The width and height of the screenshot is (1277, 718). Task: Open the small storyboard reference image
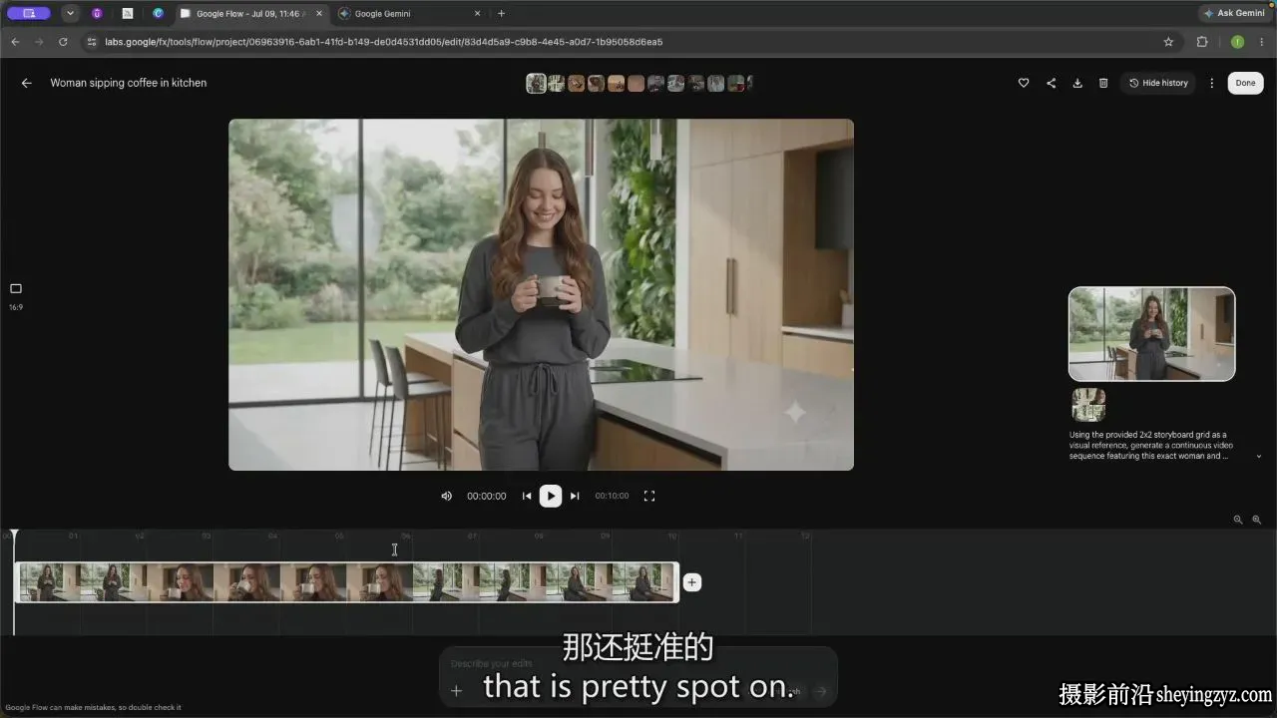[x=1088, y=404]
